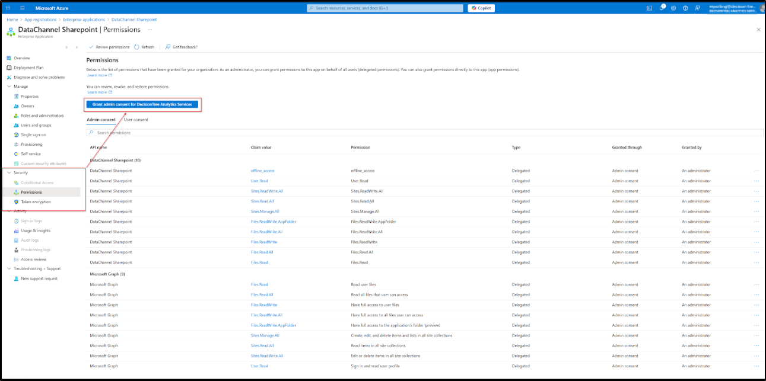Switch to the User consent tab

click(x=136, y=119)
